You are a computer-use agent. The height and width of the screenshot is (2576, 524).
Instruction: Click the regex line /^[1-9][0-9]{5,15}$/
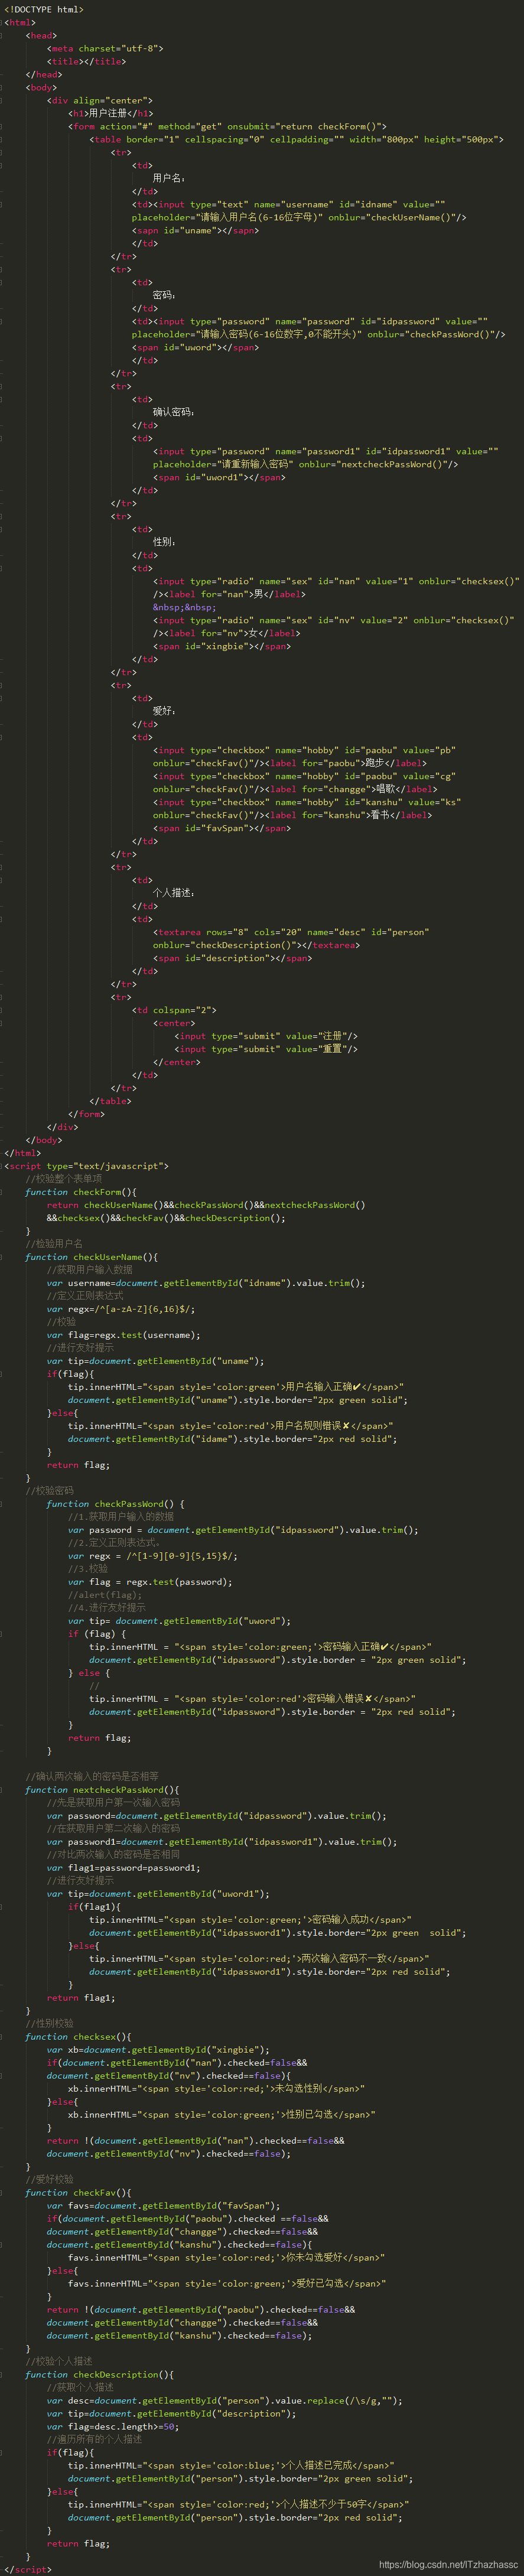click(x=153, y=1557)
